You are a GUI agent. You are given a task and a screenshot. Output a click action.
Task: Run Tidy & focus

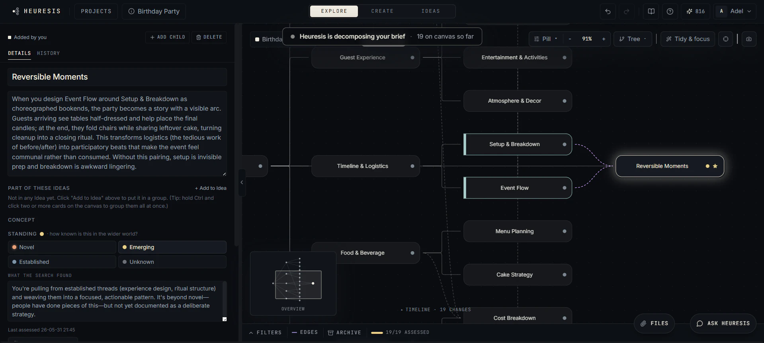[688, 39]
